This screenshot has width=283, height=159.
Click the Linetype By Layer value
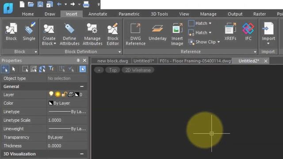point(67,112)
